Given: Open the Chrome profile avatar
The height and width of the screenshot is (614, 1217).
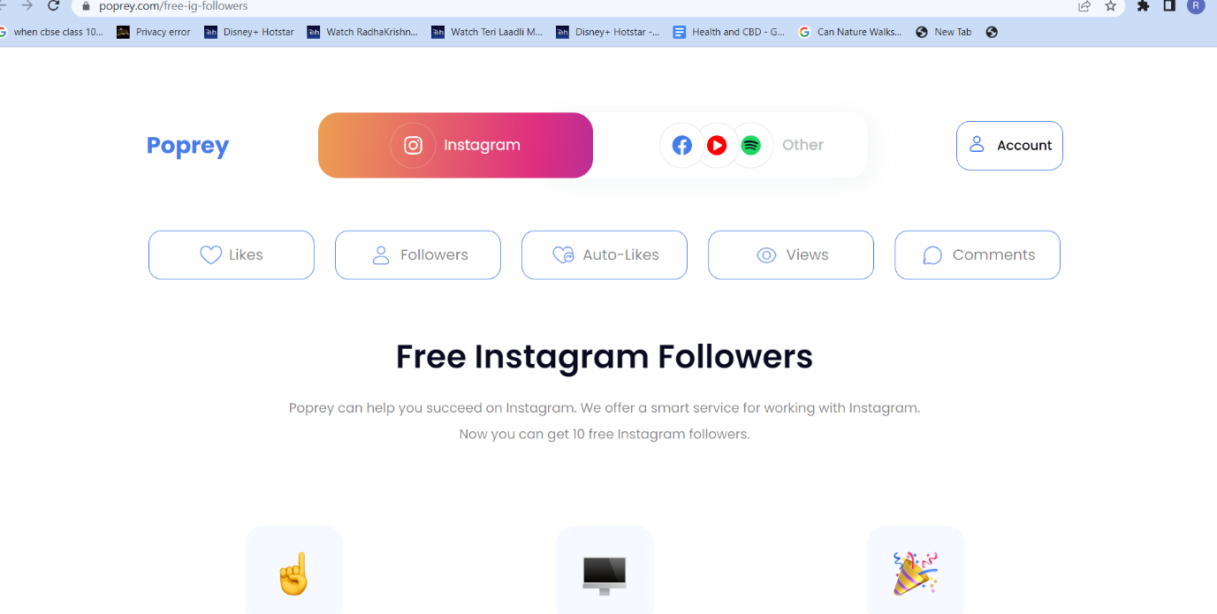Looking at the screenshot, I should point(1196,5).
